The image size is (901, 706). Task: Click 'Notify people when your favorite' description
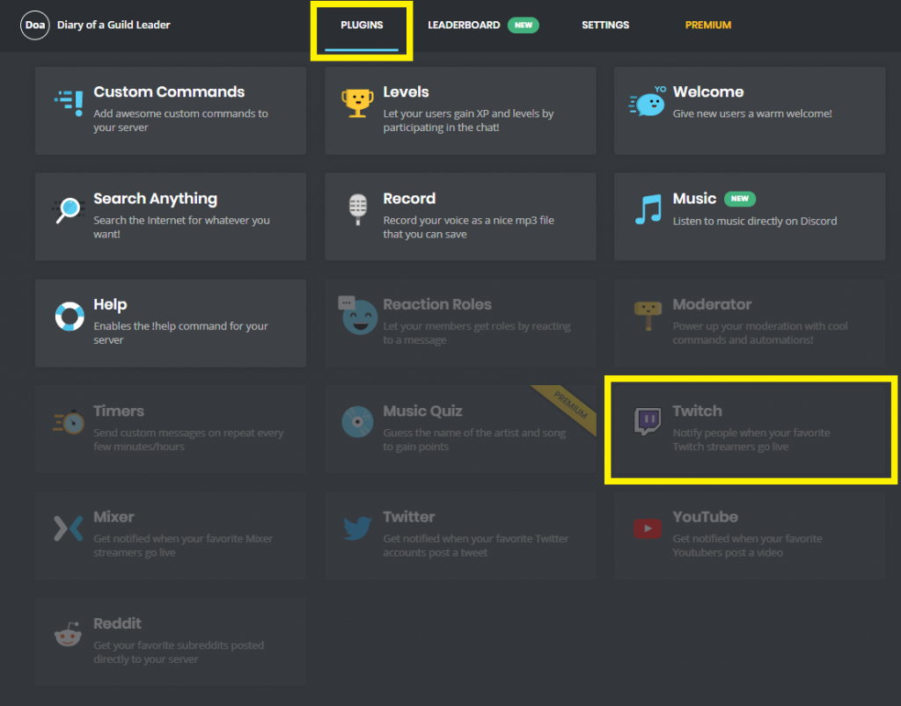751,440
